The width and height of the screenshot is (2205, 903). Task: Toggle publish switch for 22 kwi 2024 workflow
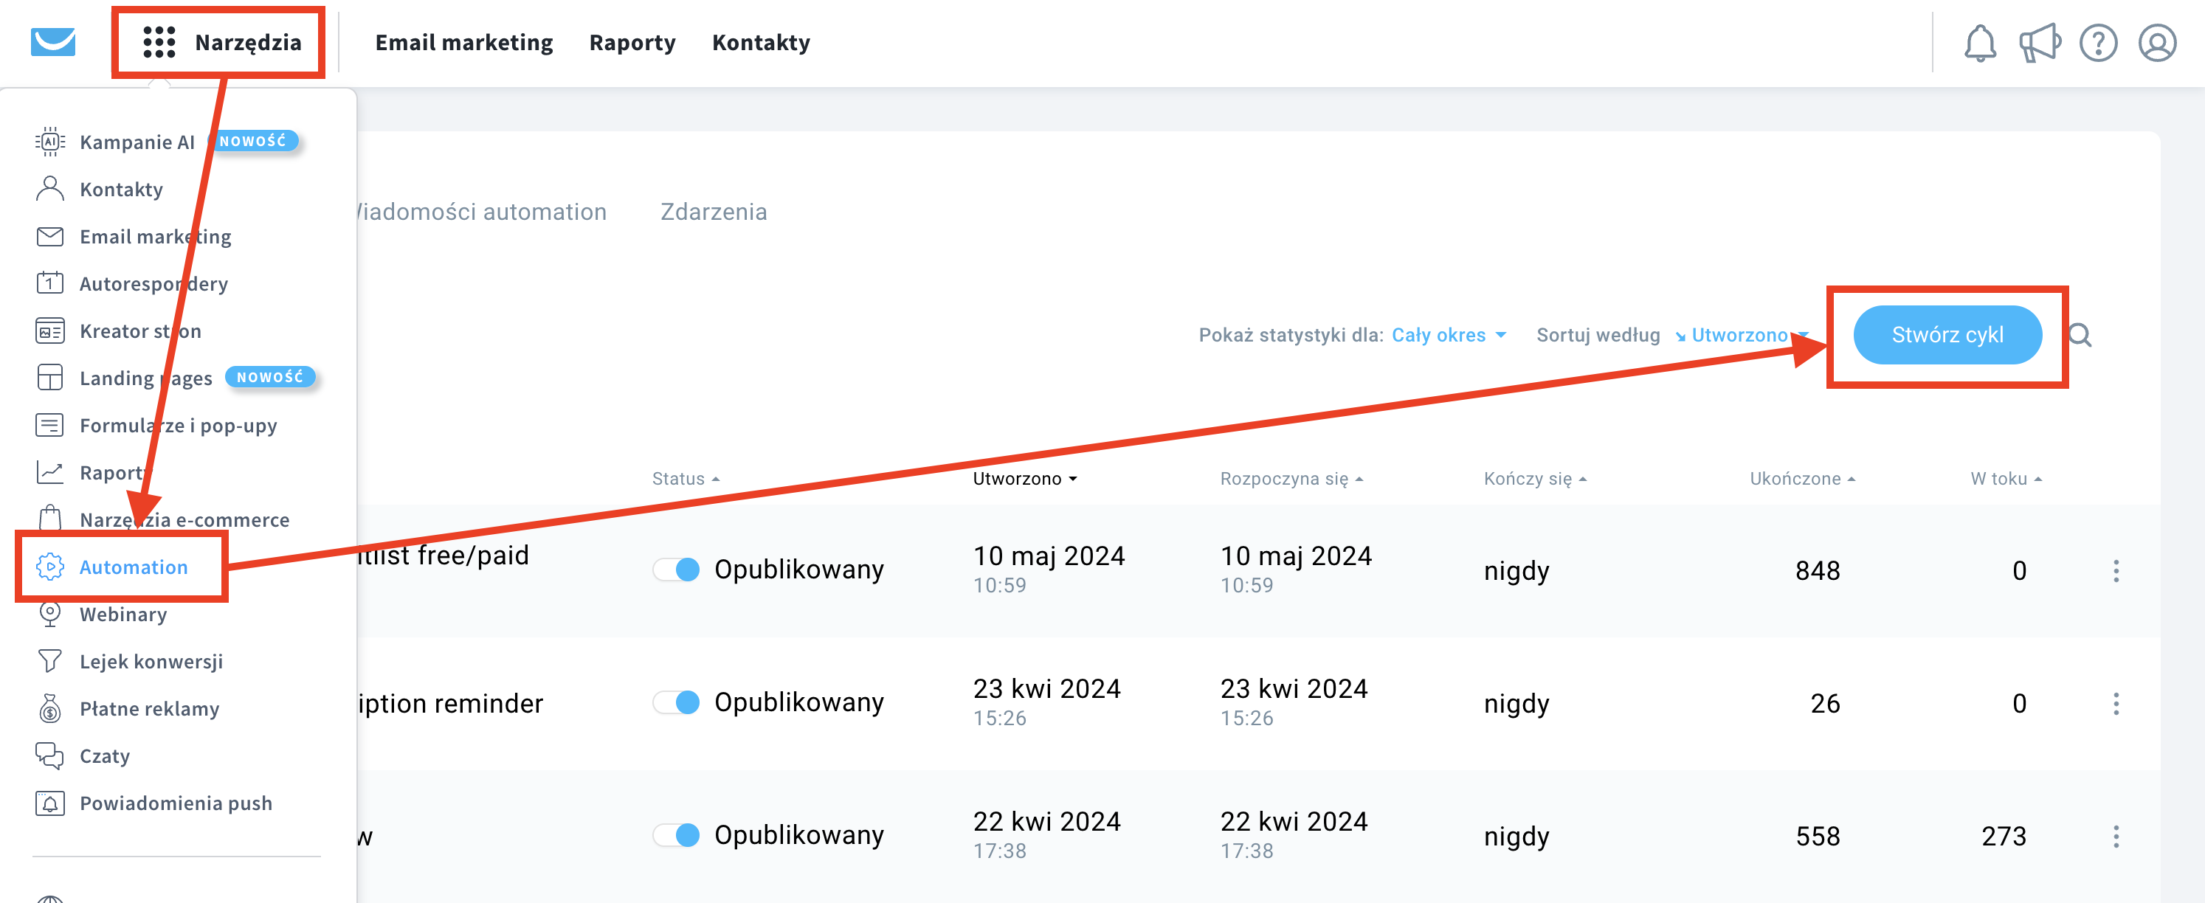coord(676,834)
